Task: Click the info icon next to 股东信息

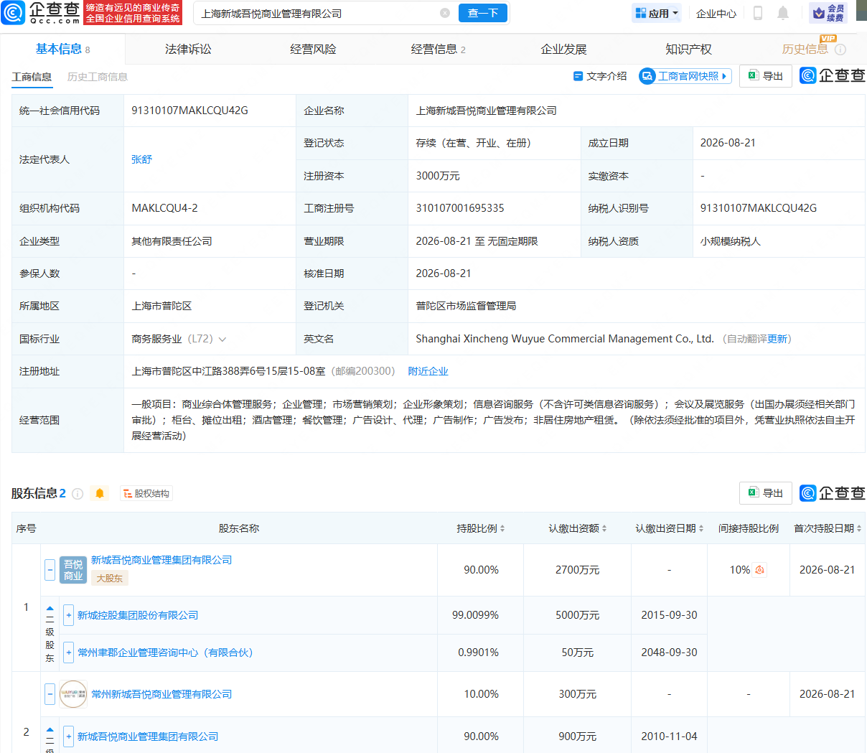Action: click(78, 494)
